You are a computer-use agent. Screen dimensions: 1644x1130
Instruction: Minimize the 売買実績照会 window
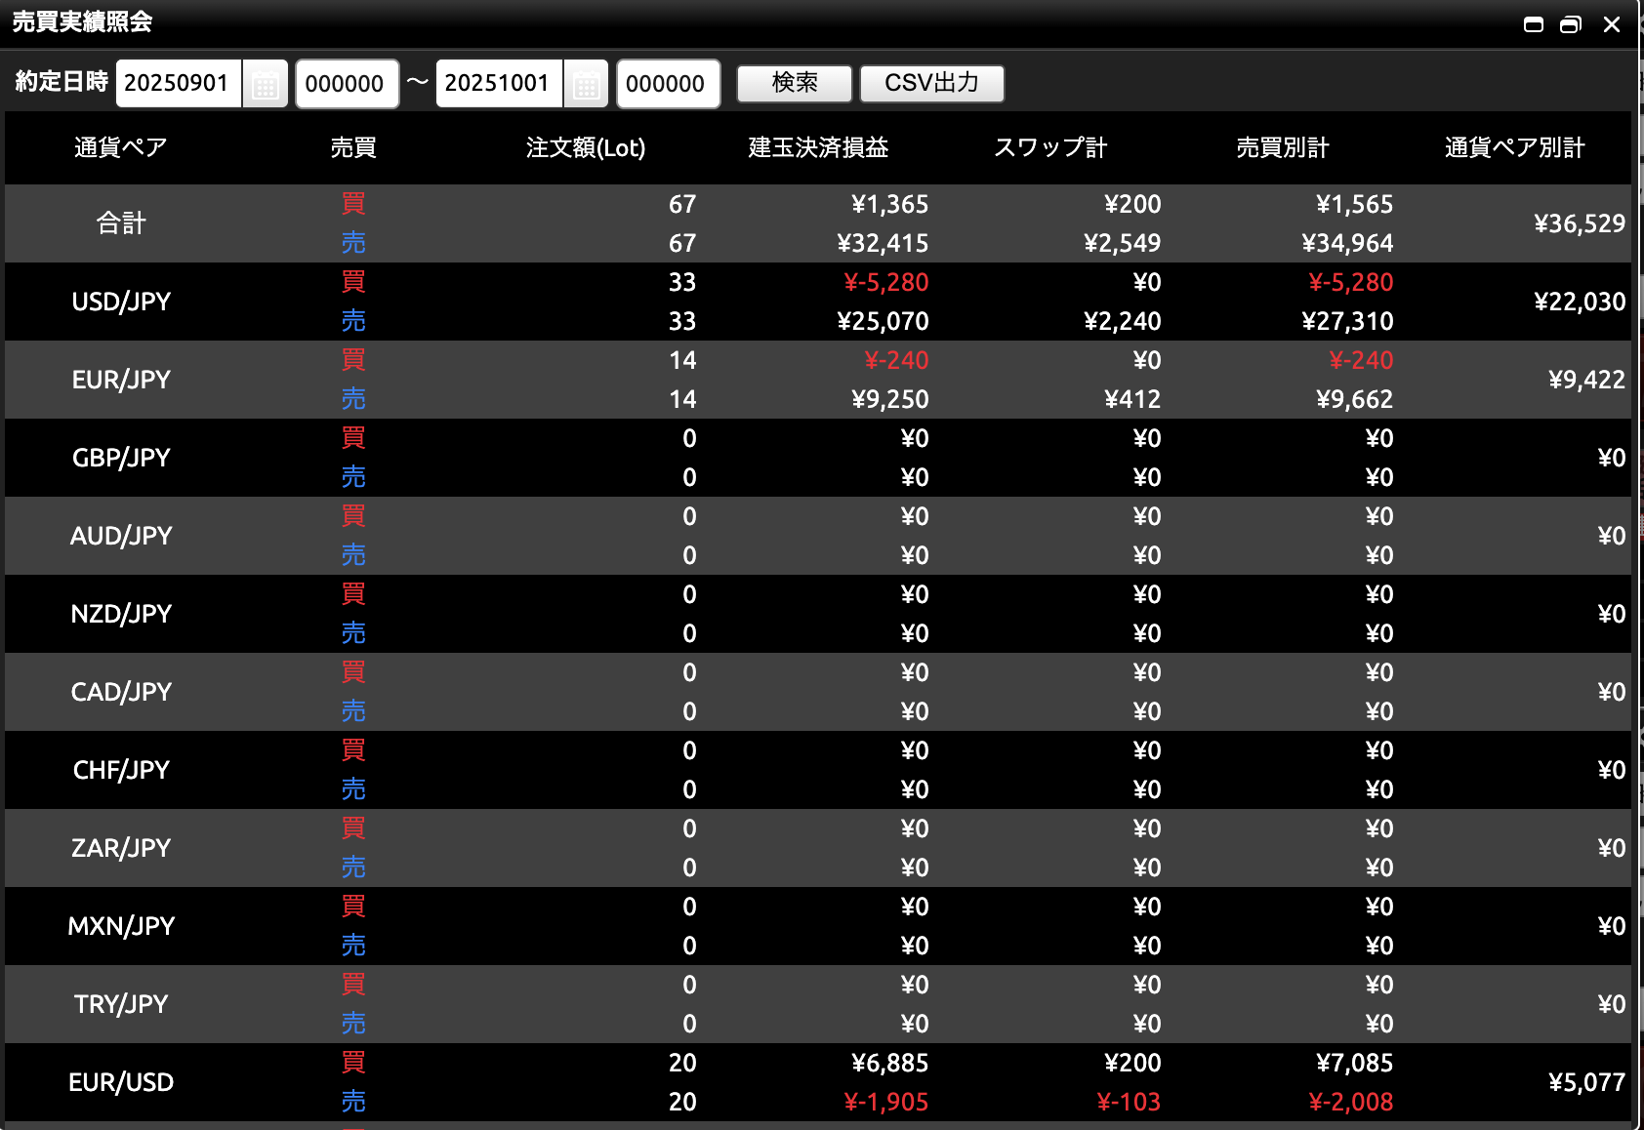1534,24
